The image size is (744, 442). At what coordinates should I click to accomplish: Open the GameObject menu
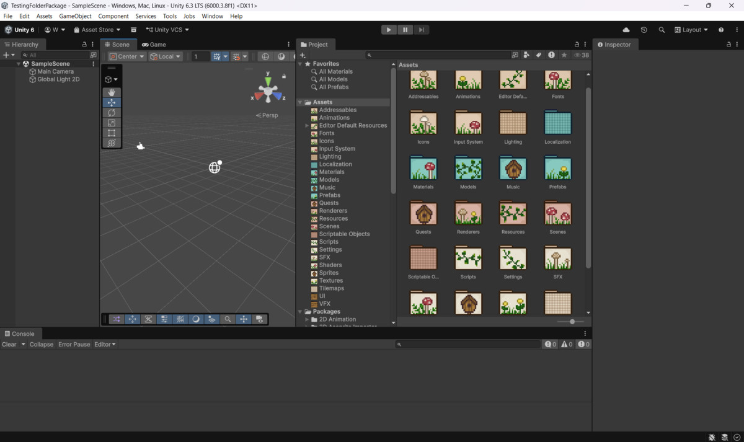(x=75, y=16)
